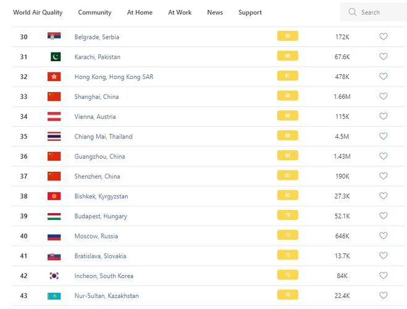Favorite Hong Kong using the heart
Image resolution: width=407 pixels, height=309 pixels.
click(383, 77)
